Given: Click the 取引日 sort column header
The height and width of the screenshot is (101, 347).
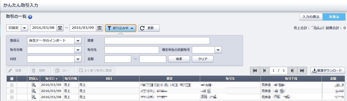Looking at the screenshot, I should pos(51,79).
